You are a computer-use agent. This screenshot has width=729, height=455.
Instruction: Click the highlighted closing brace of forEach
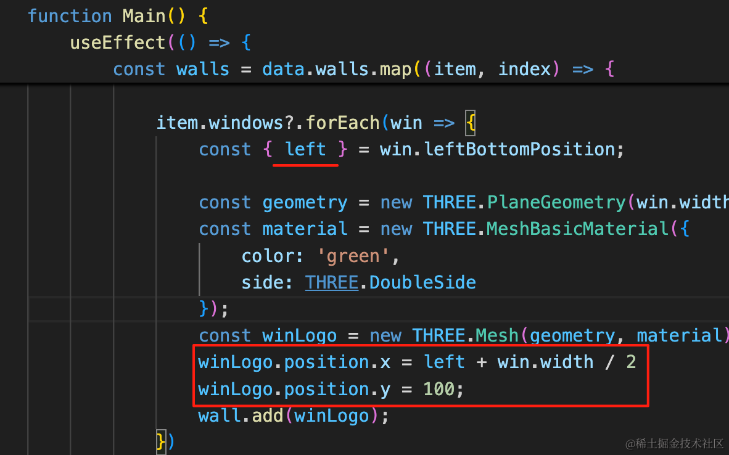click(161, 441)
